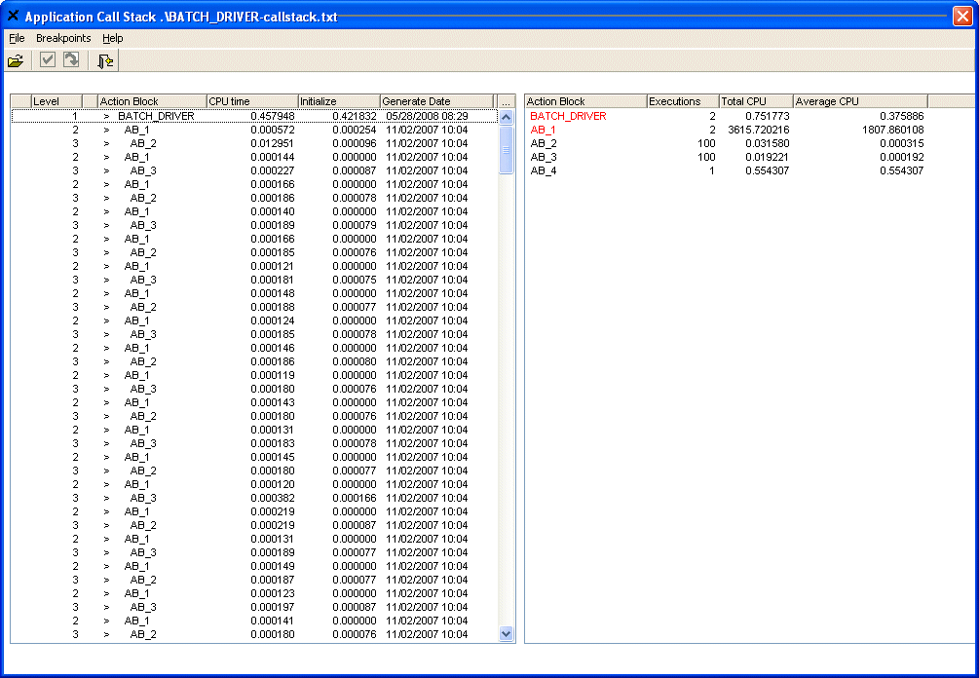Click the refresh arrow toolbar icon
The height and width of the screenshot is (678, 979).
[x=71, y=60]
